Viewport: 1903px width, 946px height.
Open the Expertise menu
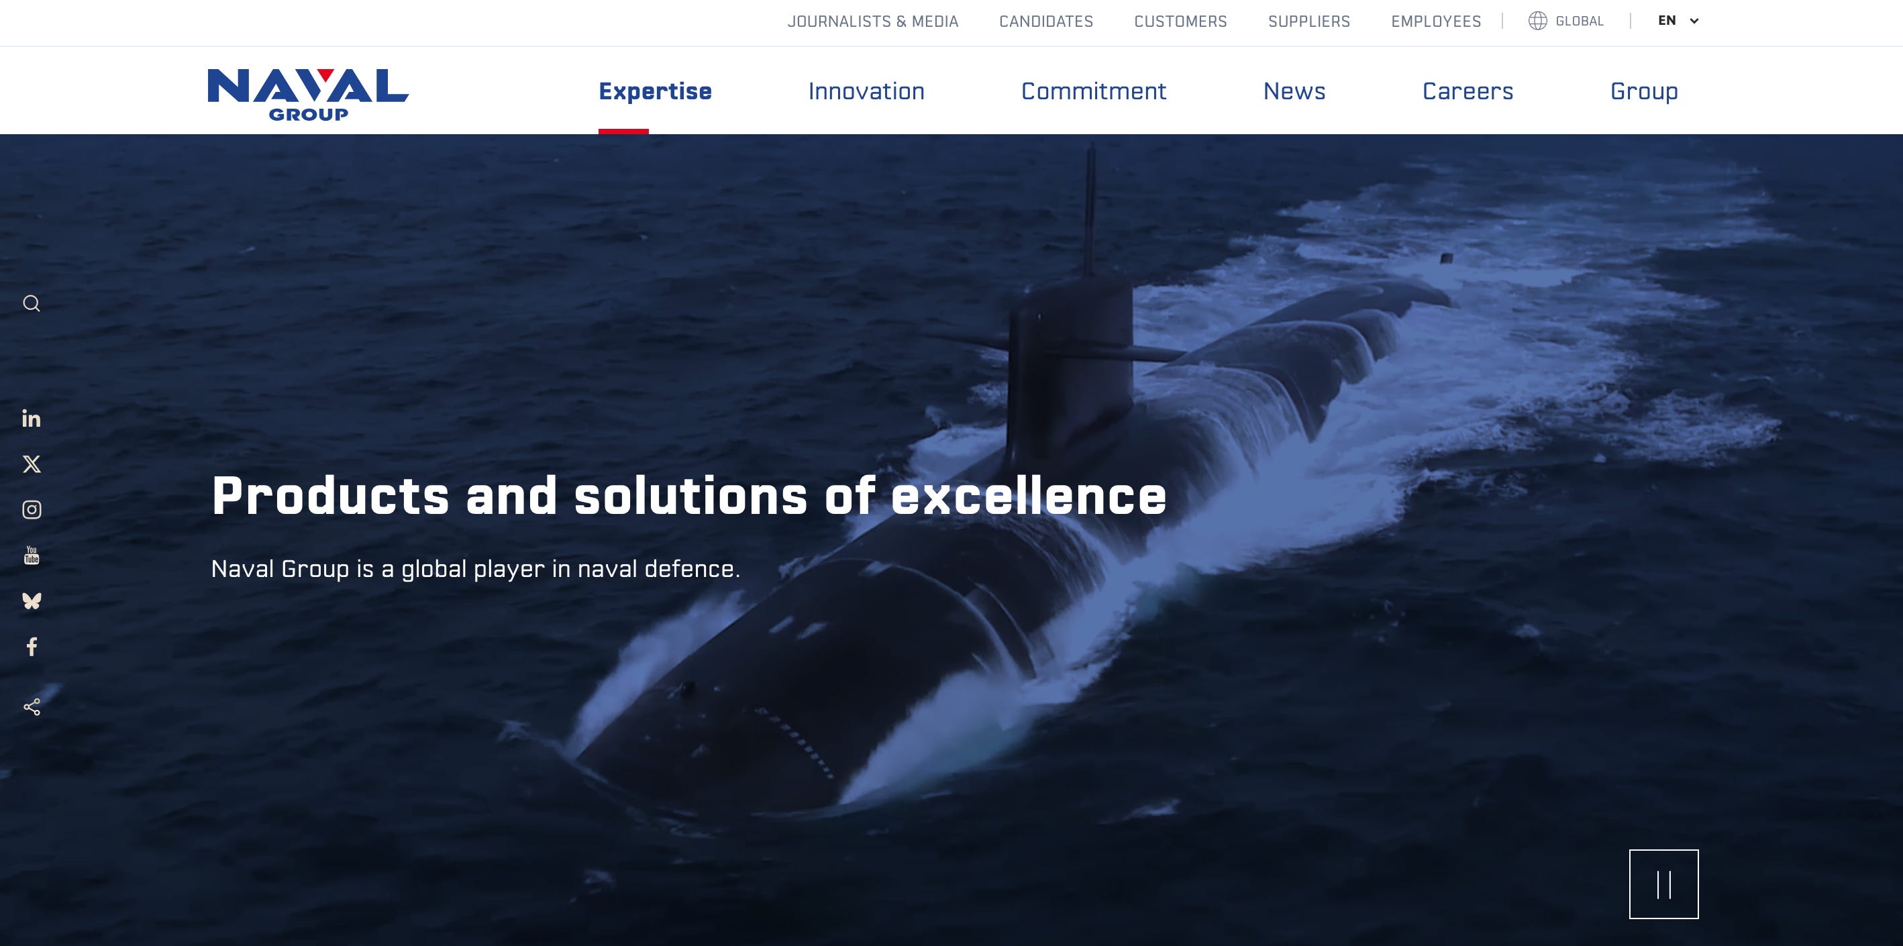[x=654, y=91]
